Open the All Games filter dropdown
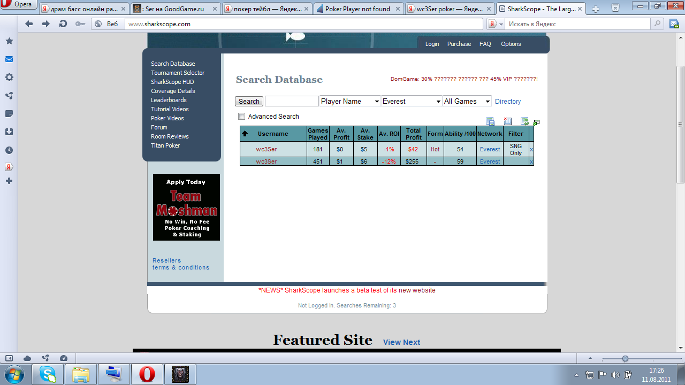 (x=467, y=101)
